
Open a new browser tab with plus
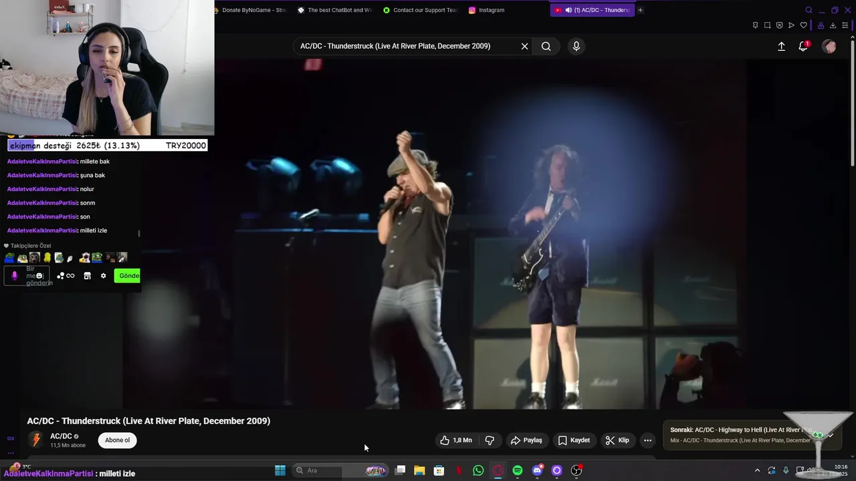(x=640, y=10)
